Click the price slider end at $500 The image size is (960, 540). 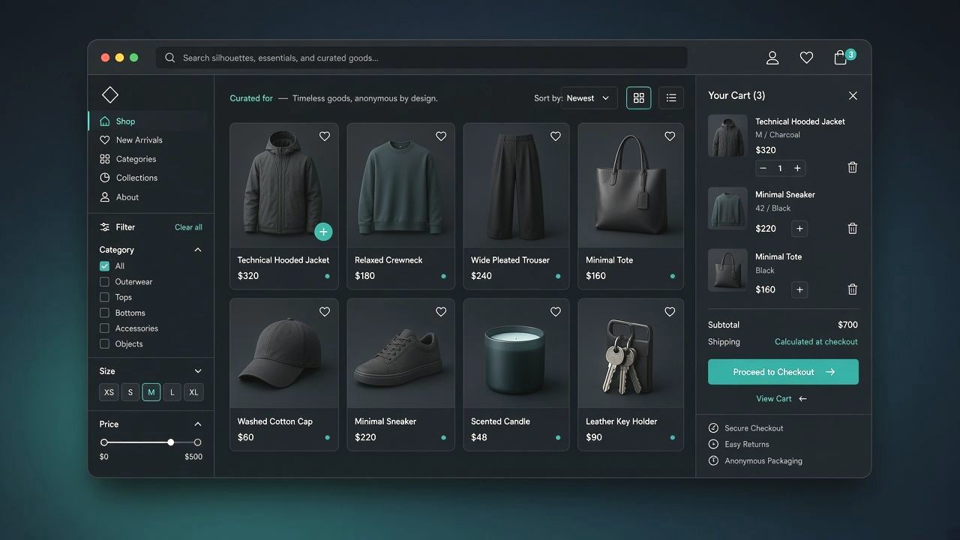pos(197,442)
